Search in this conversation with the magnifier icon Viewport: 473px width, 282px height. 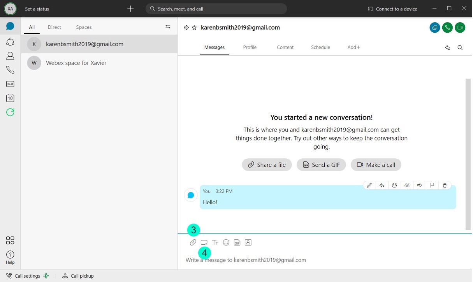pos(460,47)
